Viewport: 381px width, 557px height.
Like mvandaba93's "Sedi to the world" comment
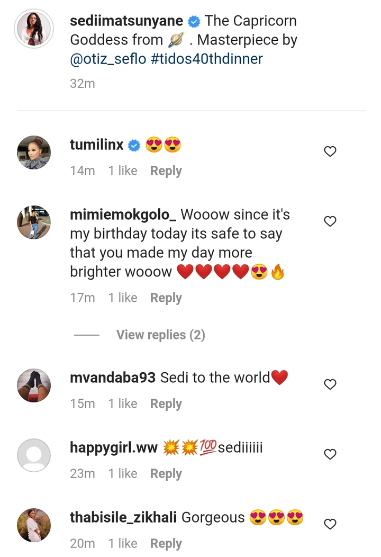tap(330, 384)
